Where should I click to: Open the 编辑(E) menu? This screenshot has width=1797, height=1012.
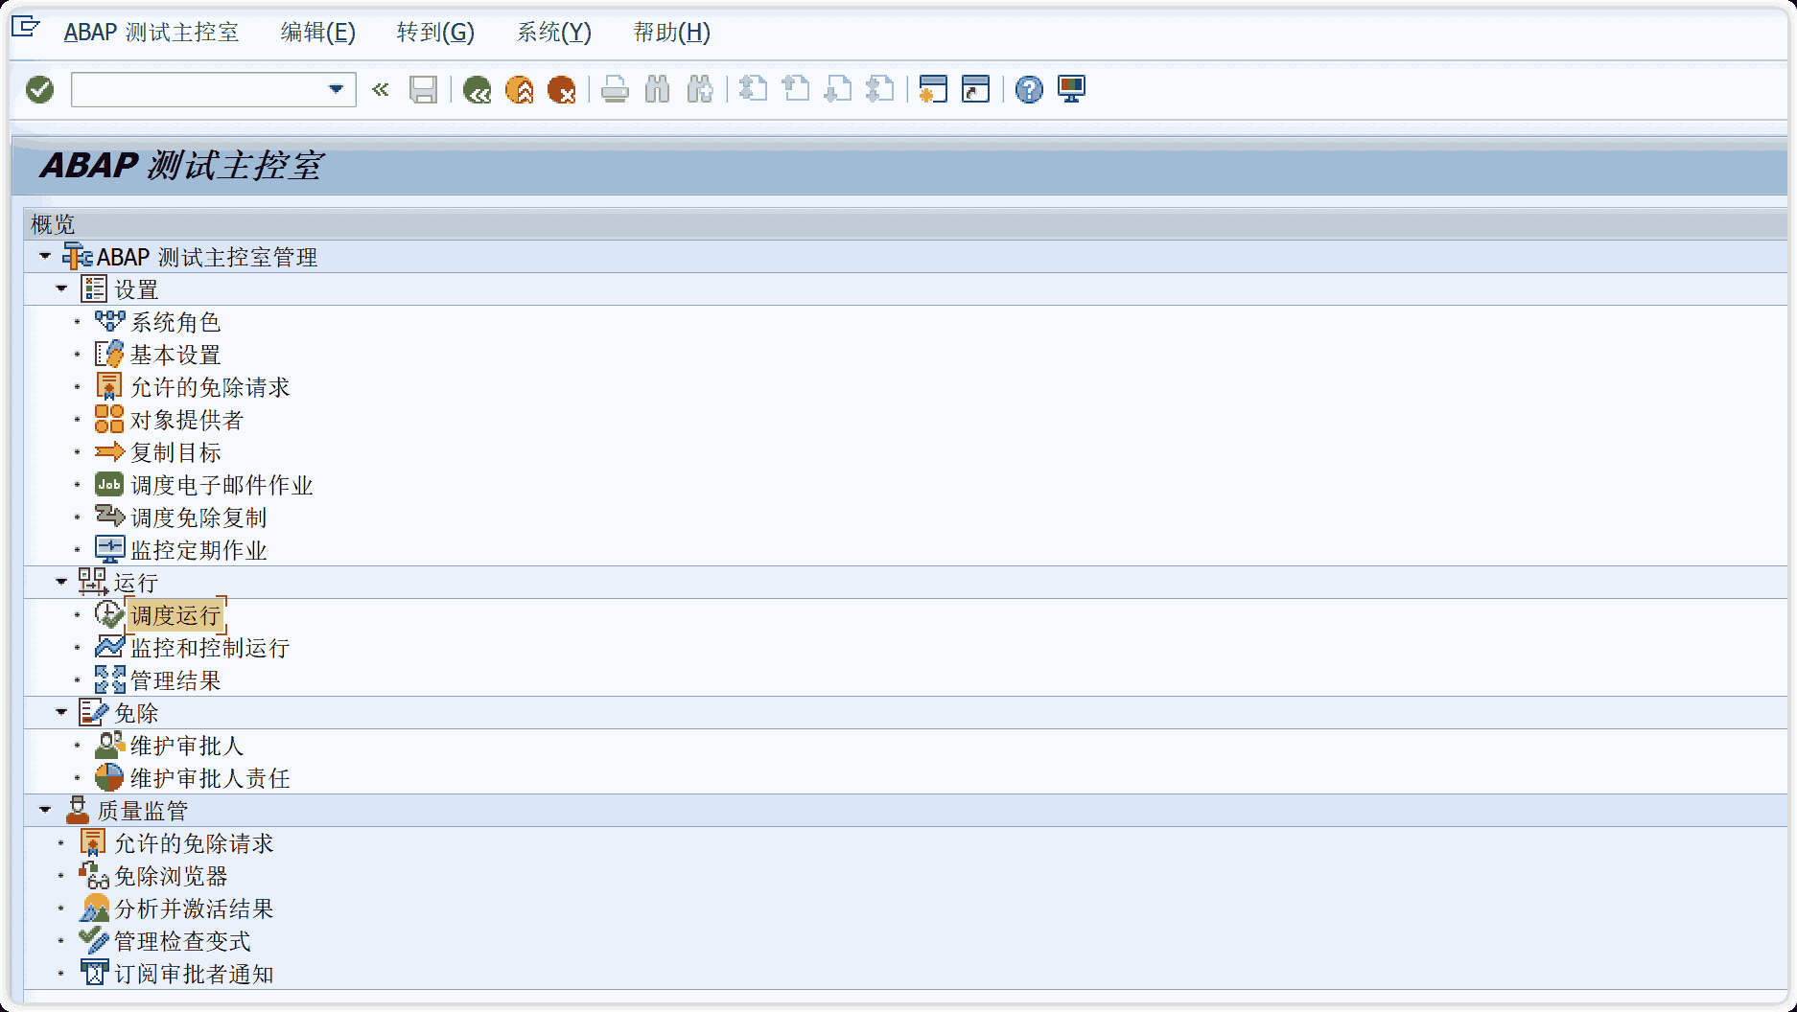coord(317,33)
